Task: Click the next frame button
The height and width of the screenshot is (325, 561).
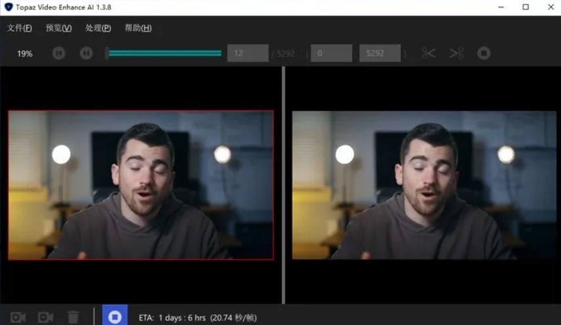Action: (x=87, y=53)
